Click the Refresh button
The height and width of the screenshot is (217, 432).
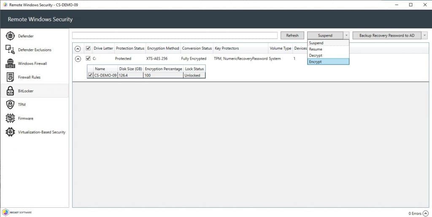(x=292, y=35)
